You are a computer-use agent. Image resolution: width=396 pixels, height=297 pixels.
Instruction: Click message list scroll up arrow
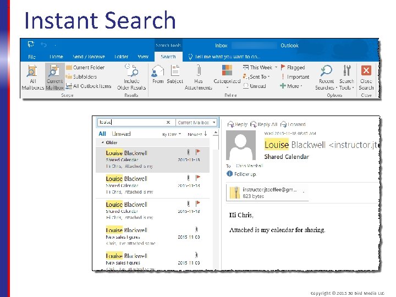click(216, 133)
